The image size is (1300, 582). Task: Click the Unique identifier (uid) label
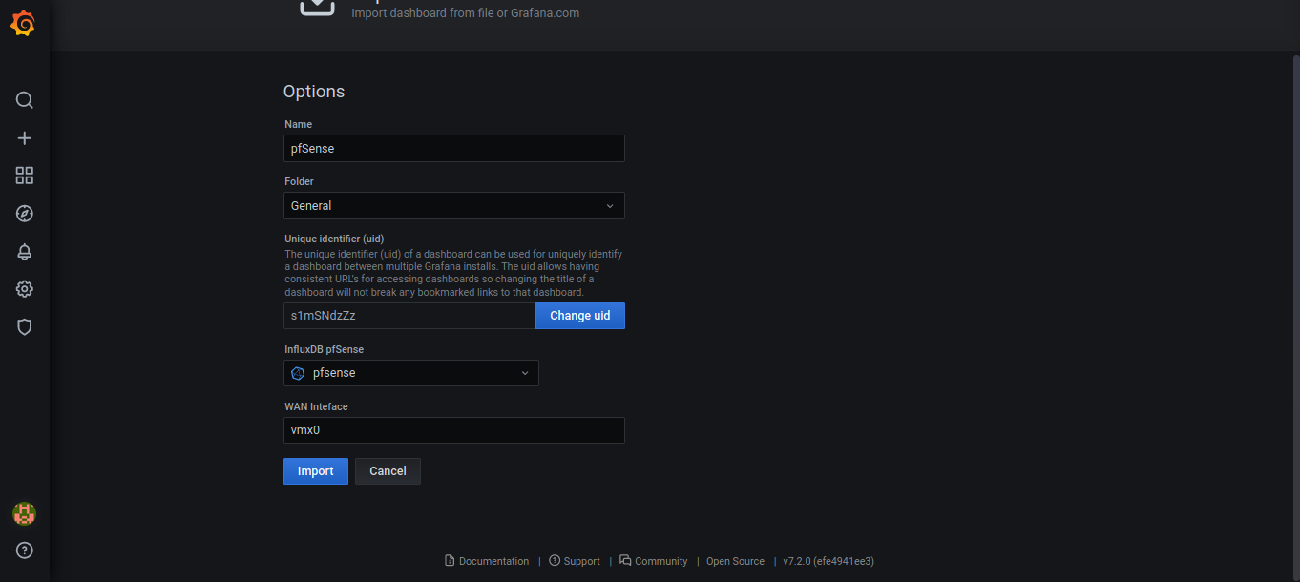click(x=334, y=239)
